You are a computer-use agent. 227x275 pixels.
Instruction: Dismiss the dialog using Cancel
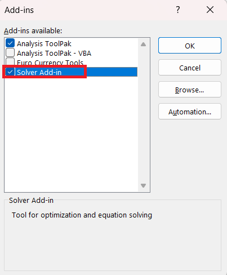[190, 68]
